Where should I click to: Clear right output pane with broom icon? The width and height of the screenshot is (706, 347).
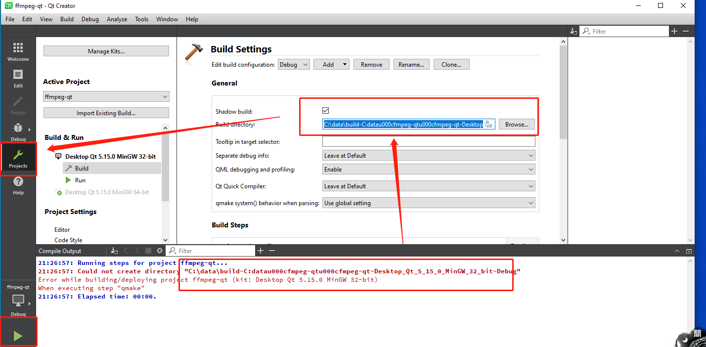click(574, 31)
